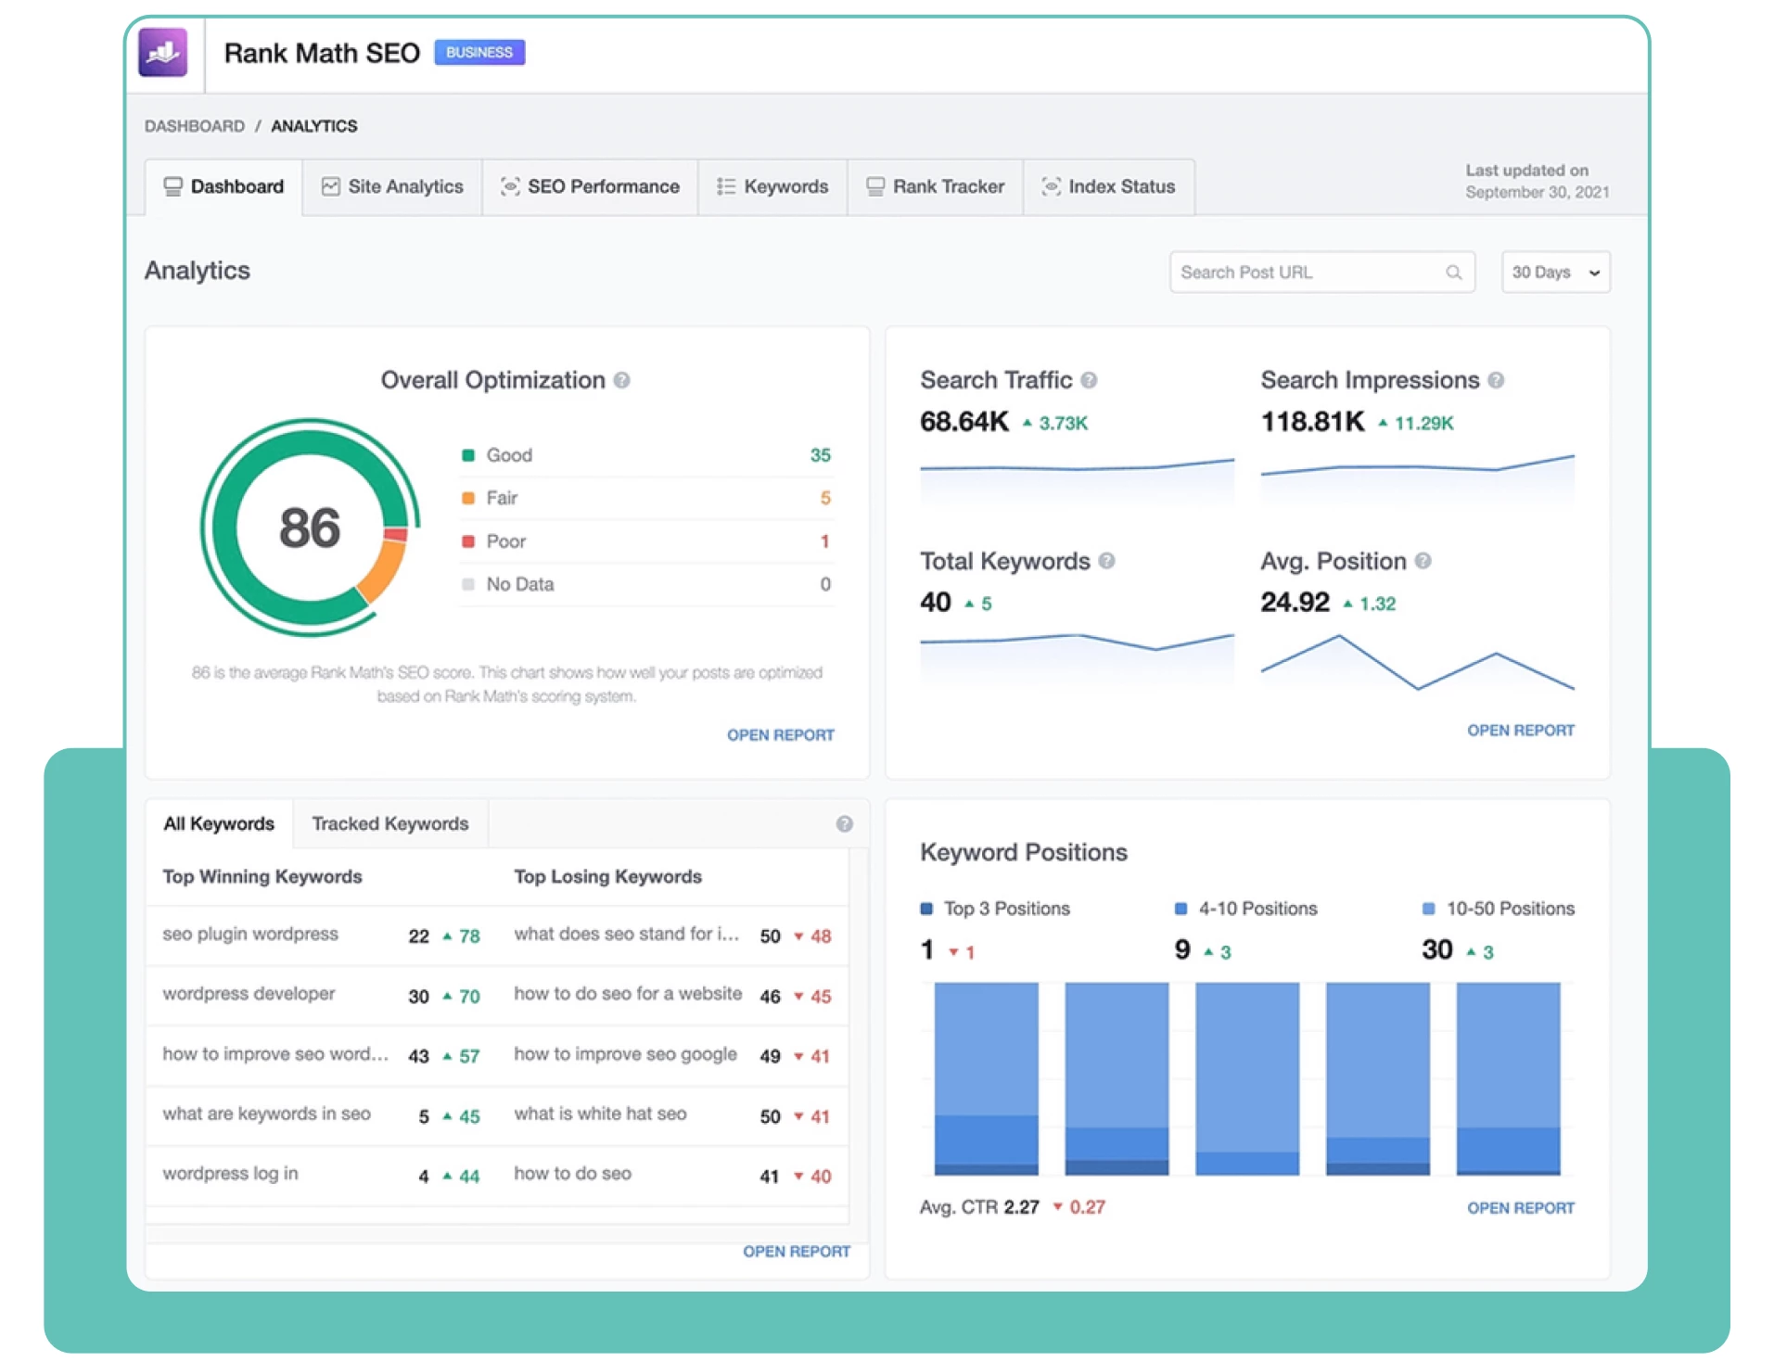
Task: Open the Rank Tracker tab
Action: tap(935, 186)
